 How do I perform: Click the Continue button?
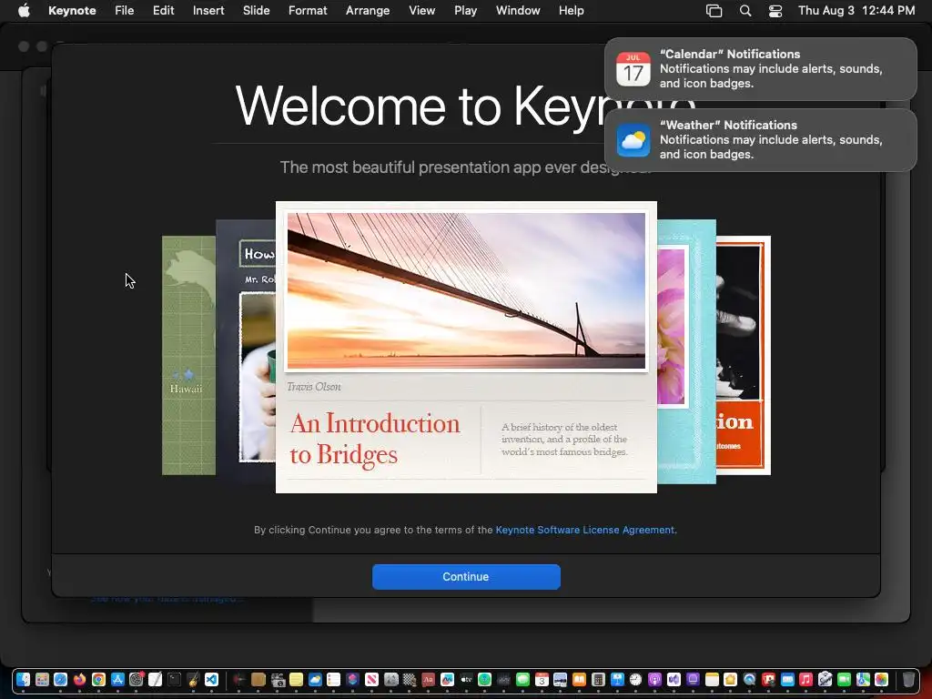[466, 576]
